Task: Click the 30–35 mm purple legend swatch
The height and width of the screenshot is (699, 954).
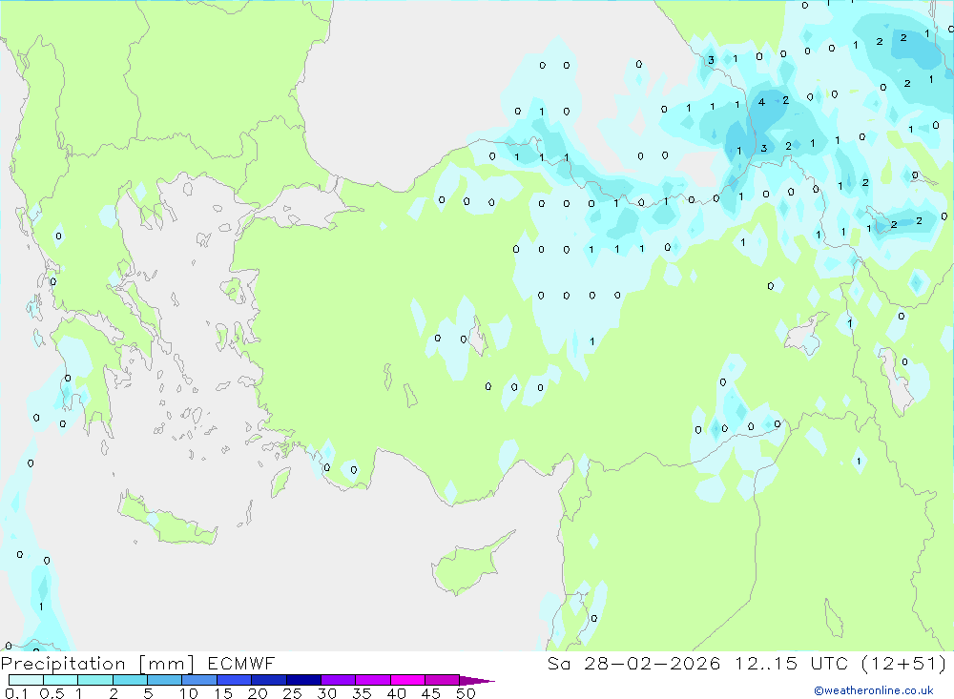Action: point(339,680)
